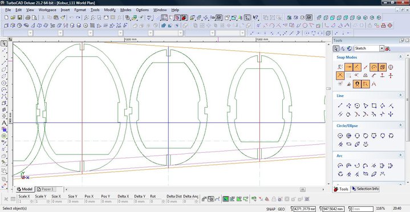Click the Open file folder icon
This screenshot has width=410, height=212.
(13, 18)
